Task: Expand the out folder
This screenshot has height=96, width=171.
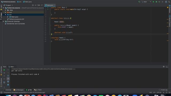Action: 6,13
